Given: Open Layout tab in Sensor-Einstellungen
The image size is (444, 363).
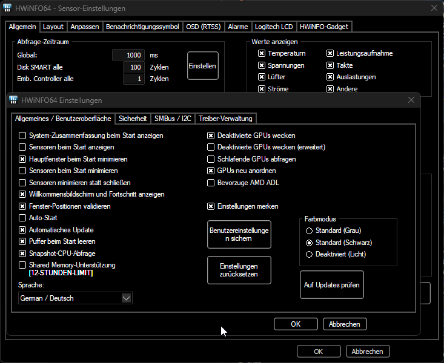Looking at the screenshot, I should coord(53,27).
